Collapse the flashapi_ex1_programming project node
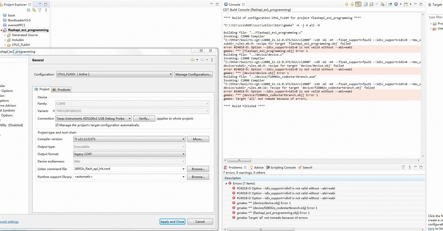This screenshot has width=443, height=231. coord(1,30)
